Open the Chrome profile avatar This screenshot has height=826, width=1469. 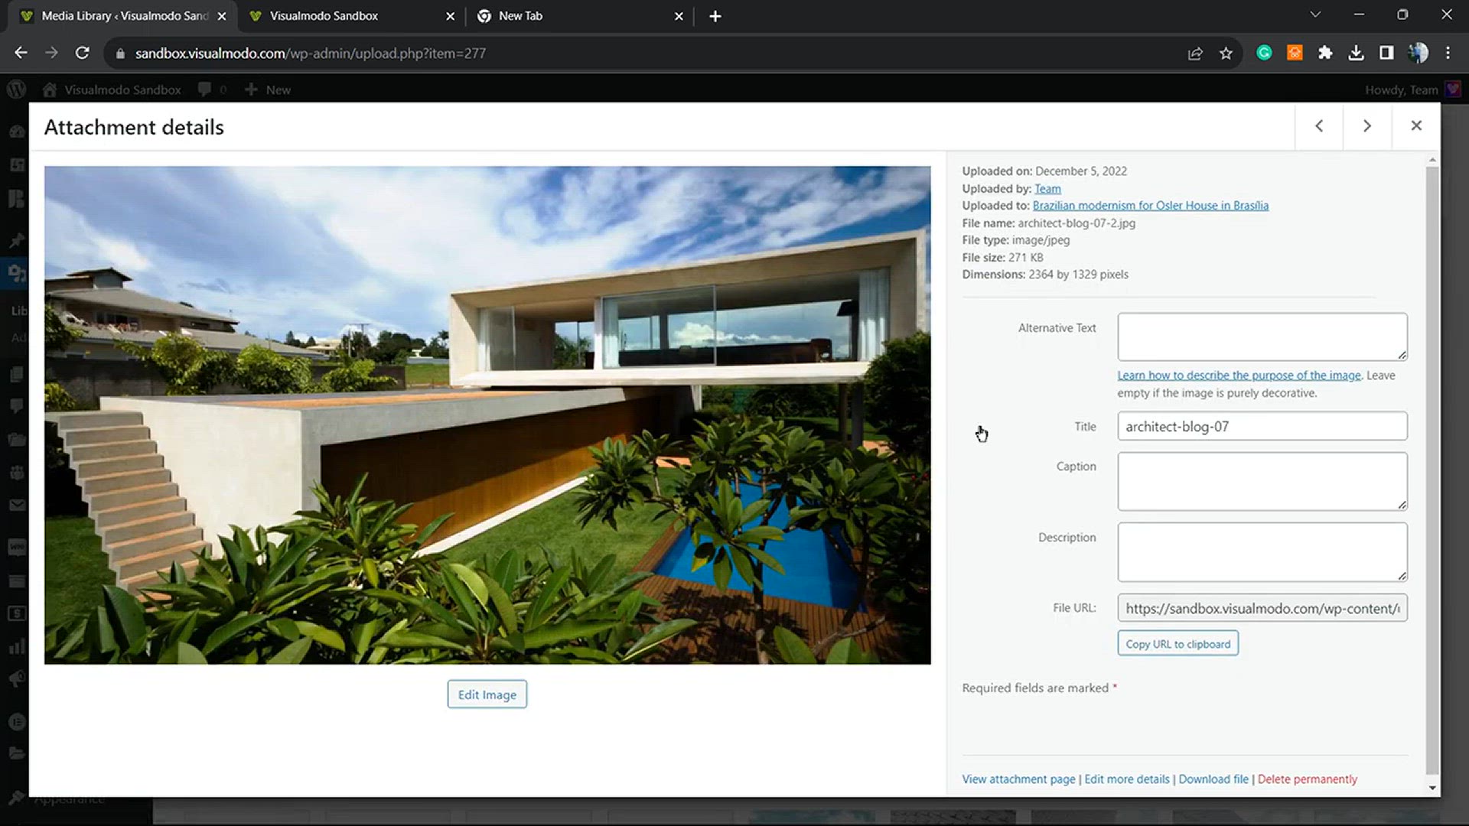tap(1418, 53)
